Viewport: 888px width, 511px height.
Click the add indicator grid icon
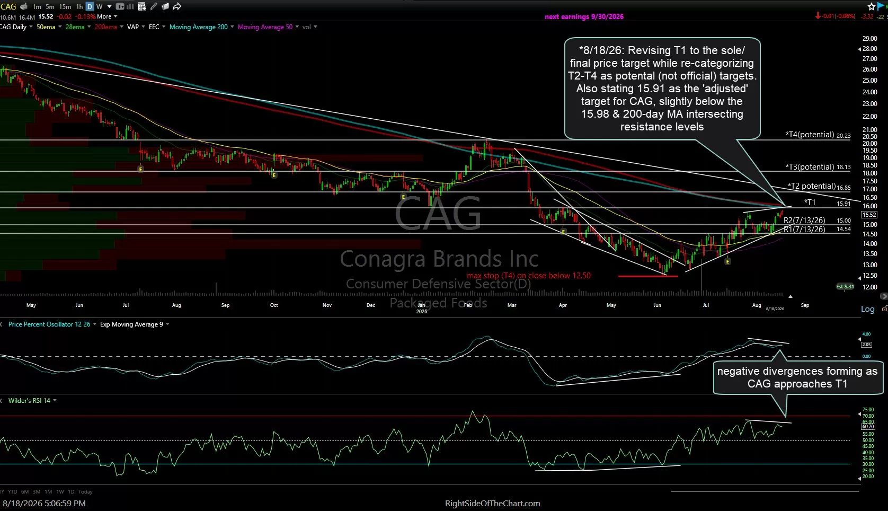click(142, 6)
